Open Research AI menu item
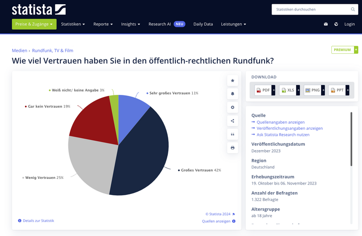Image resolution: width=362 pixels, height=236 pixels. click(x=167, y=24)
